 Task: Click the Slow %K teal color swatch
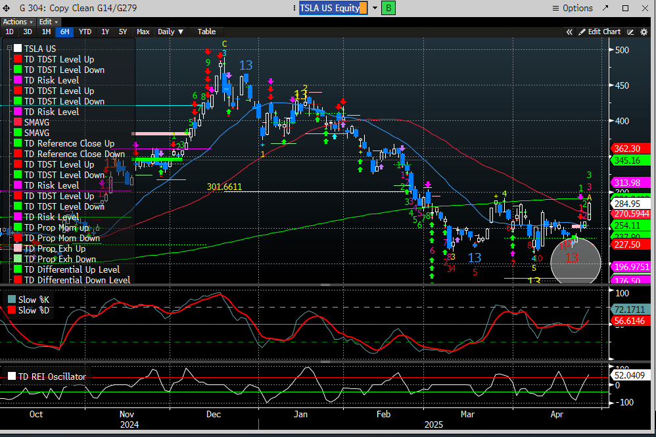coord(11,300)
